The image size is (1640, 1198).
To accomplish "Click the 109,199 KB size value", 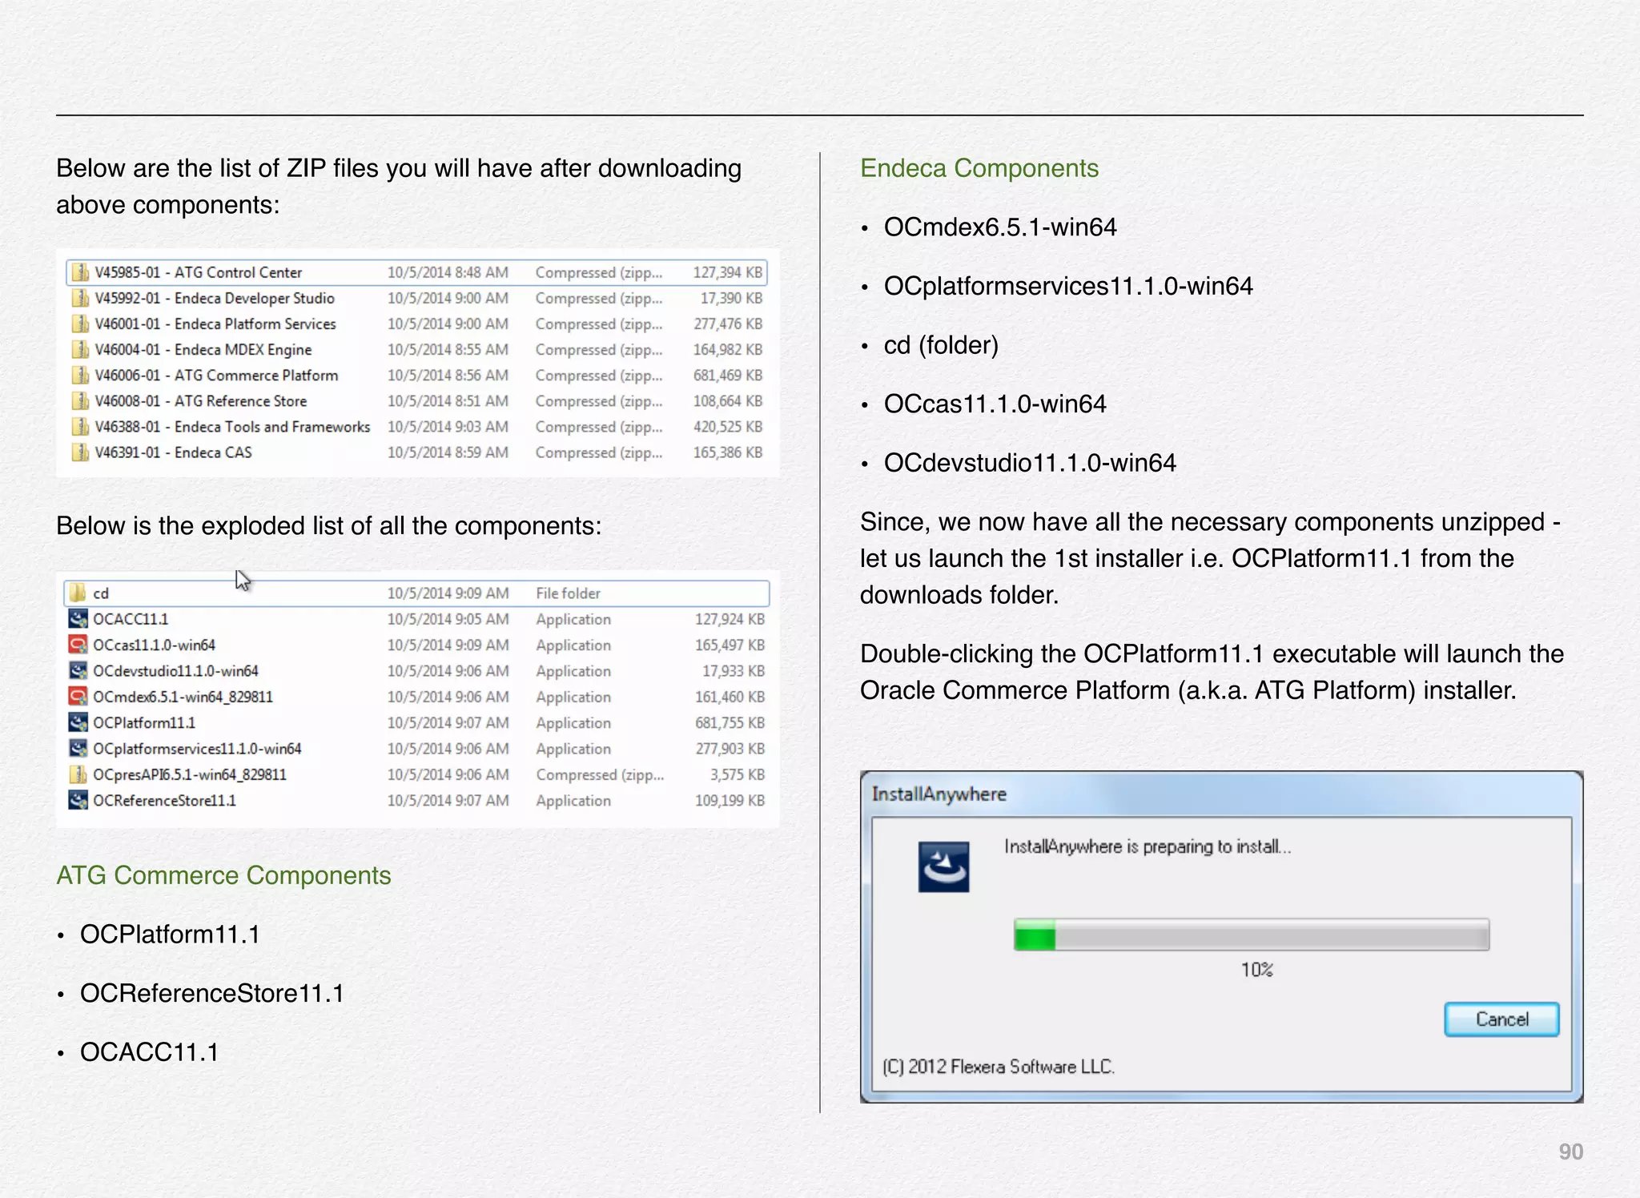I will (730, 800).
